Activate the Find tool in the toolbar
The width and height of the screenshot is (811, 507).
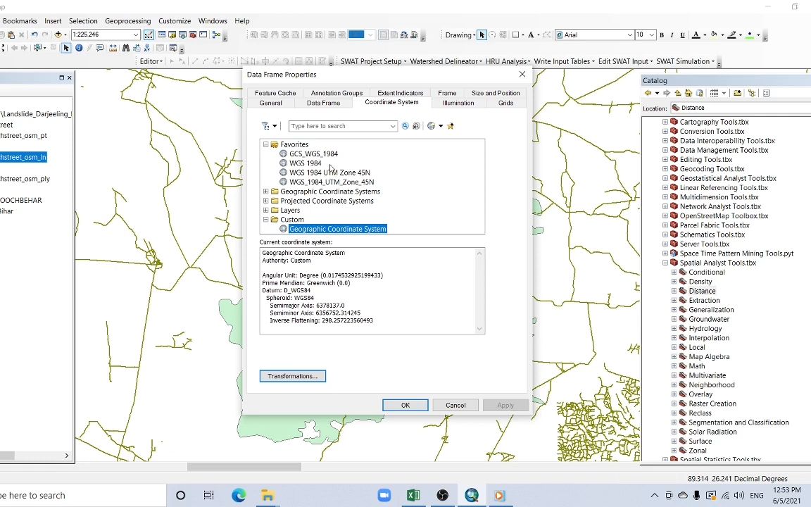tap(125, 48)
